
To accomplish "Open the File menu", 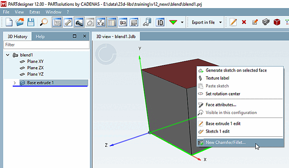I will [x=6, y=12].
